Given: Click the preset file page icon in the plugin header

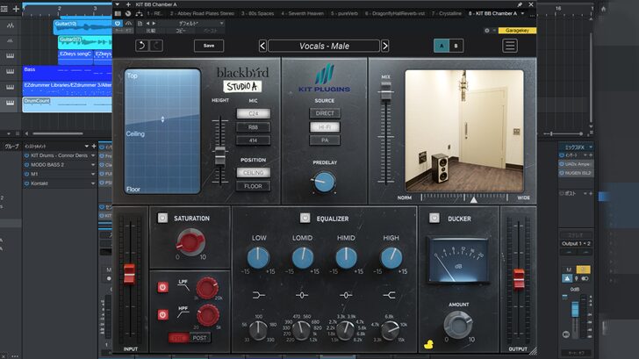Looking at the screenshot, I should coord(140,24).
